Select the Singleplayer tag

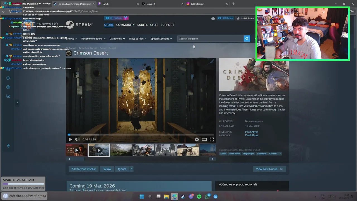click(x=248, y=154)
